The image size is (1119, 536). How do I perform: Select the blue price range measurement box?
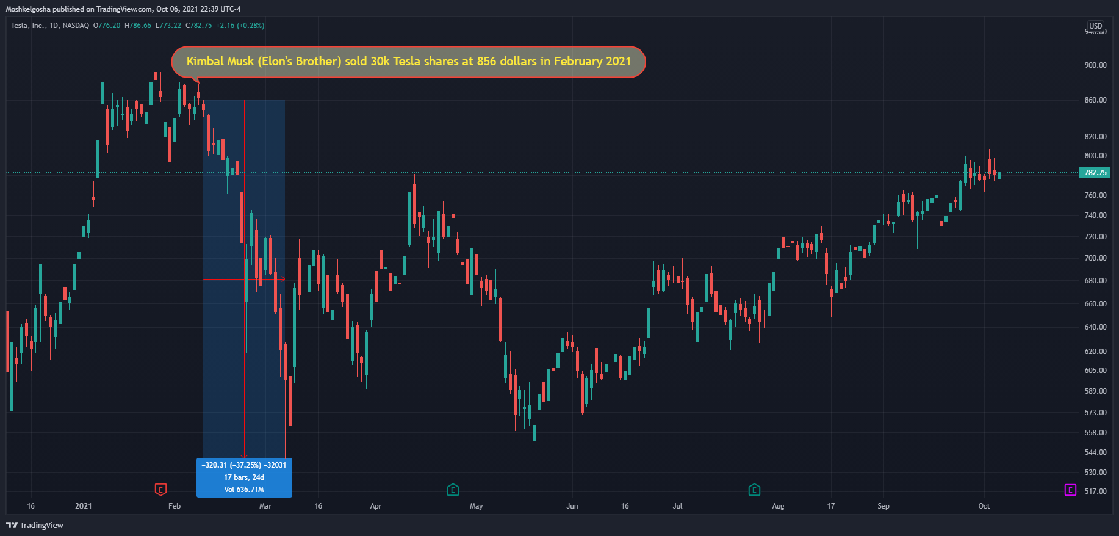click(x=244, y=279)
